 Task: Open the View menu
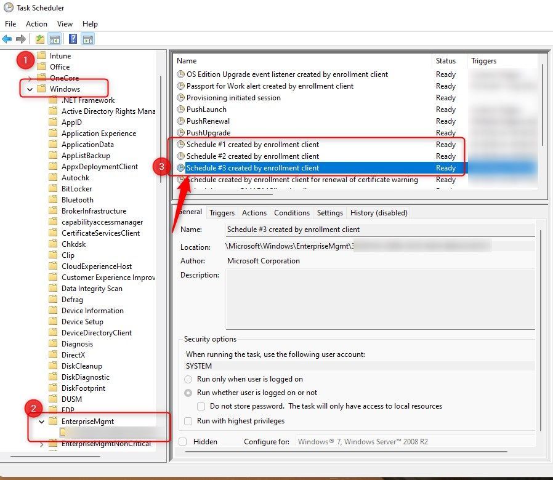click(x=65, y=23)
